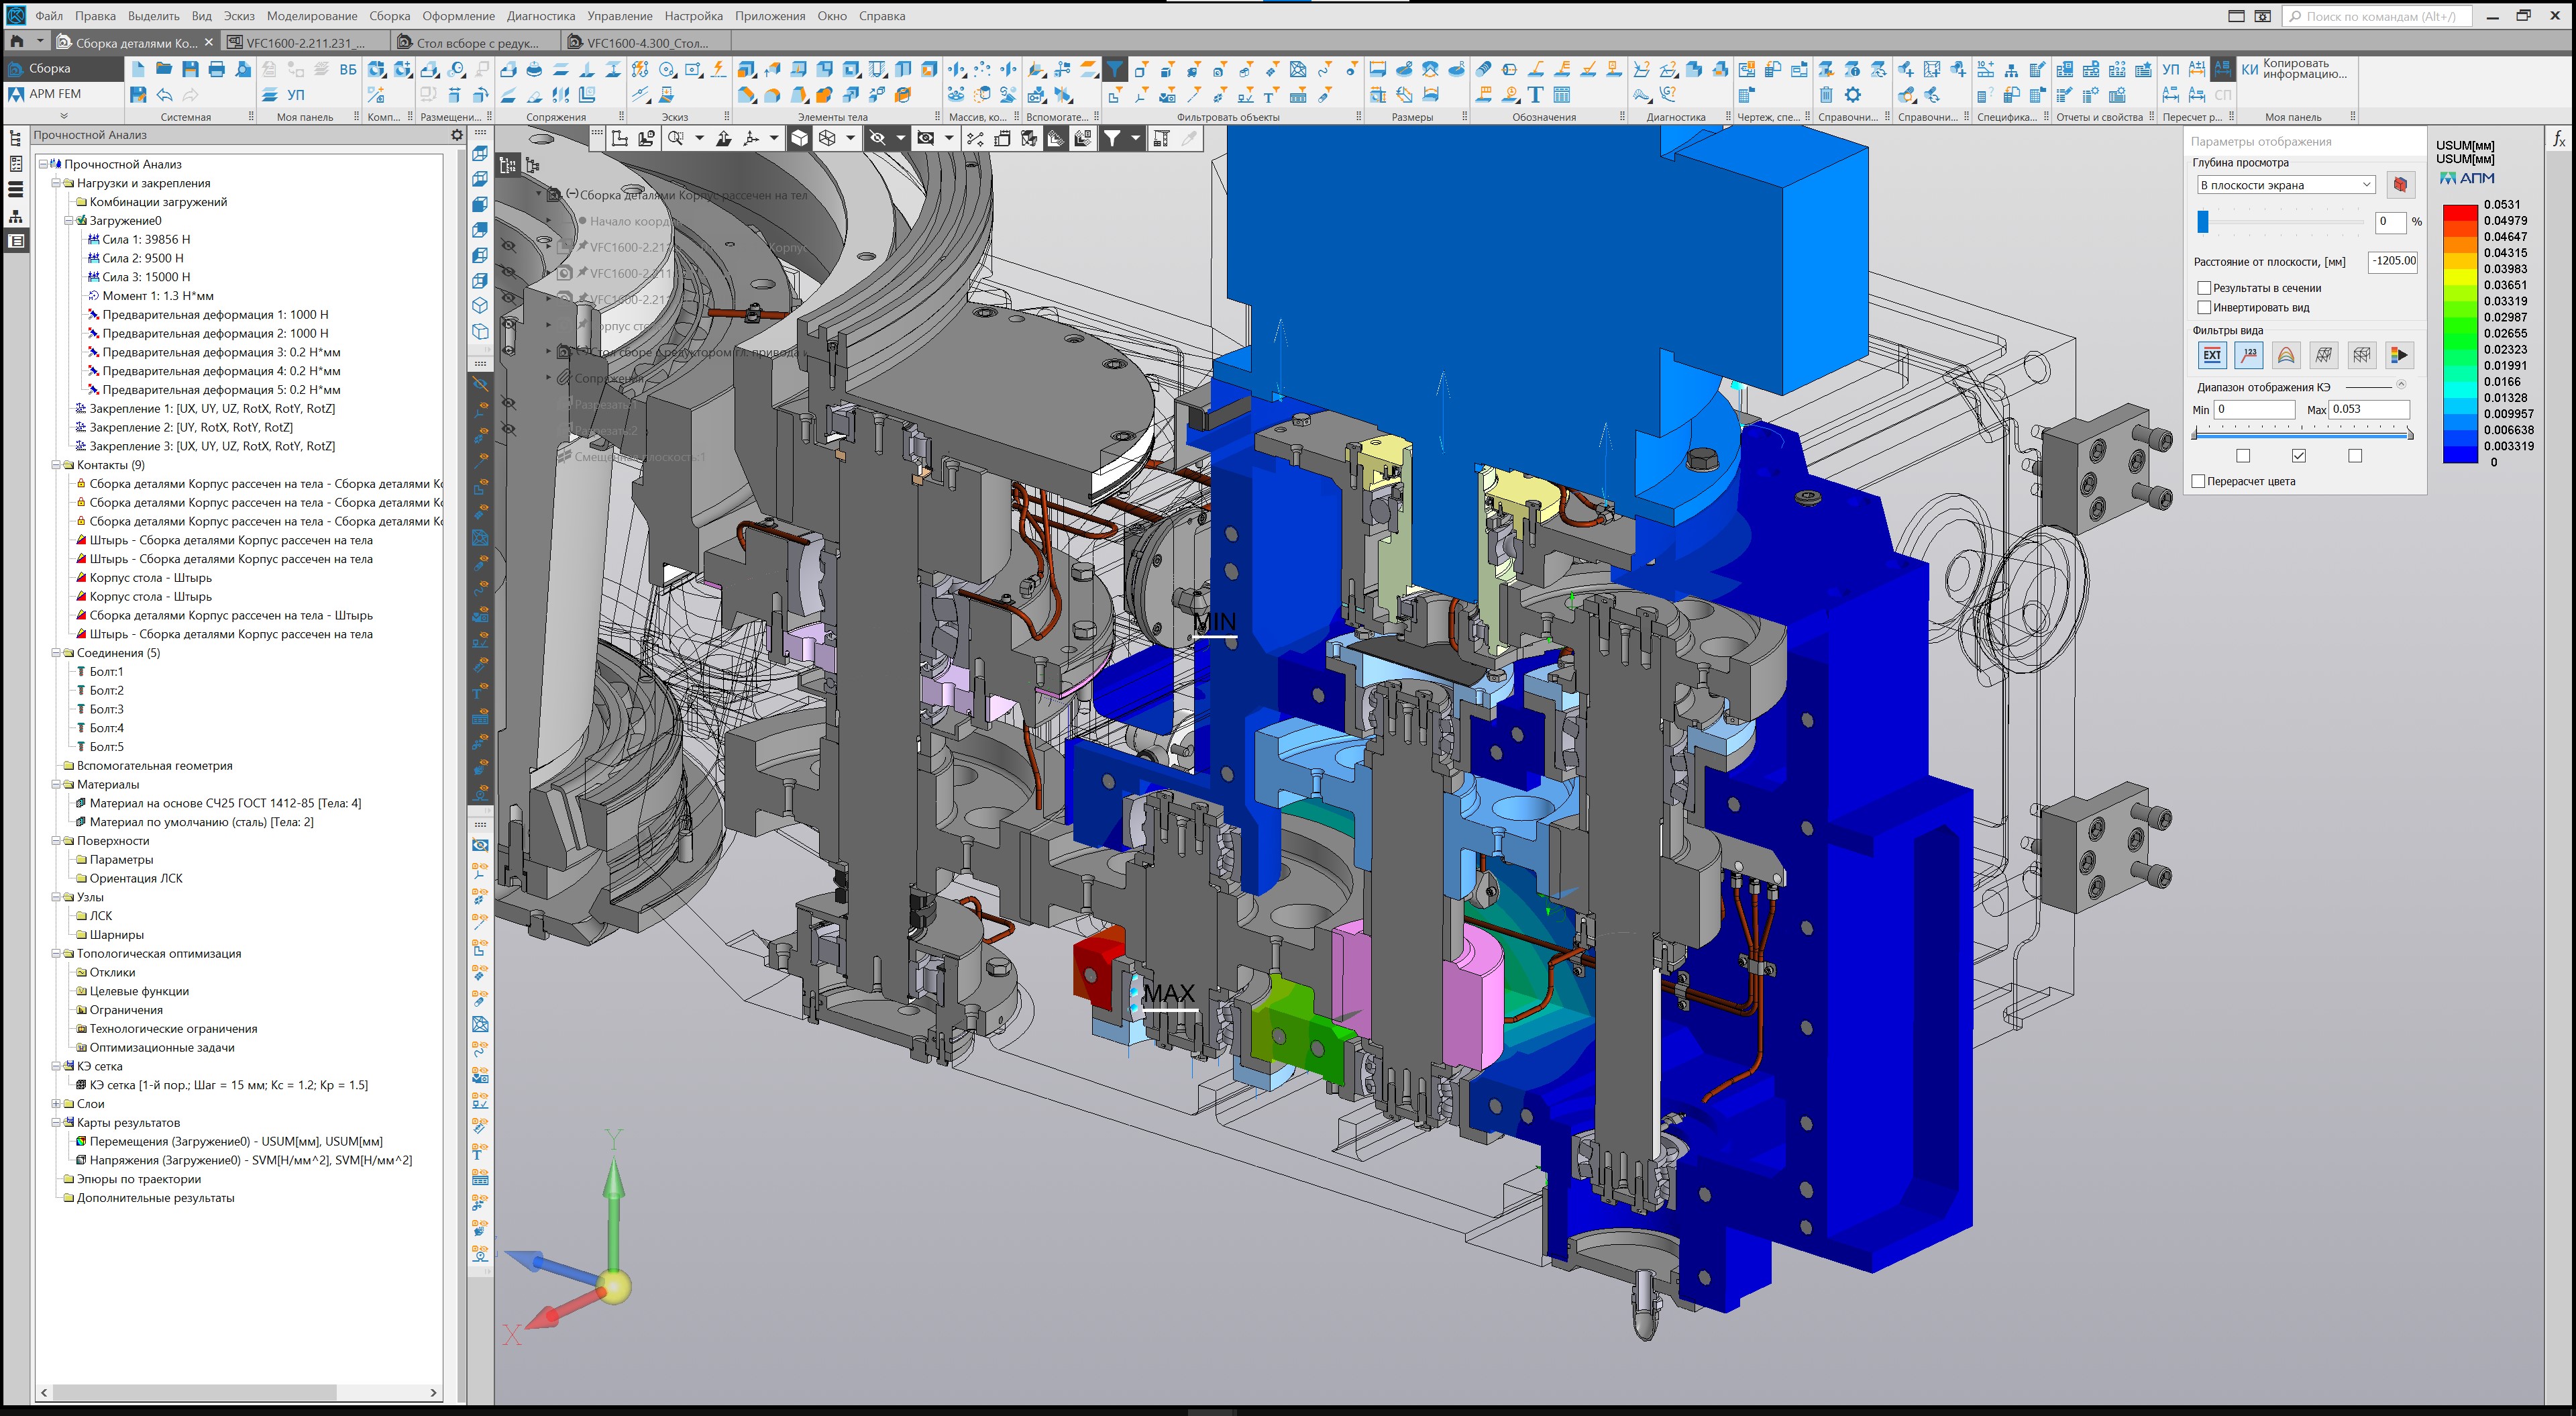Enable the Результаты в сечении checkbox
2576x1416 pixels.
point(2203,288)
